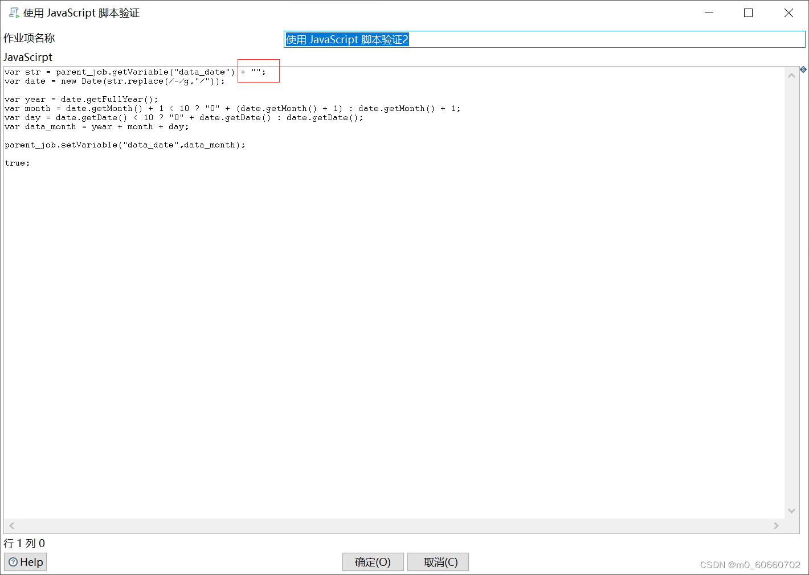Click the 行 1 列 0 status text
809x575 pixels.
click(x=24, y=544)
